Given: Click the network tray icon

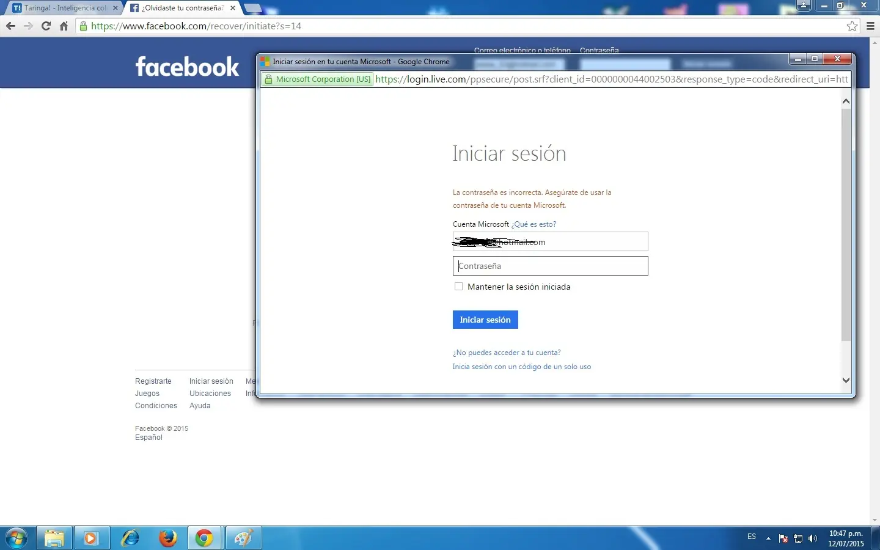Looking at the screenshot, I should coord(798,538).
